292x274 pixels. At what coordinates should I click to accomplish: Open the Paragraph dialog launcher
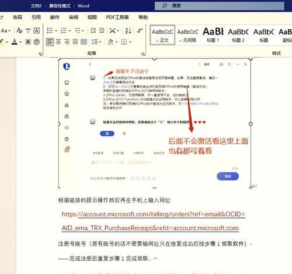[x=143, y=54]
